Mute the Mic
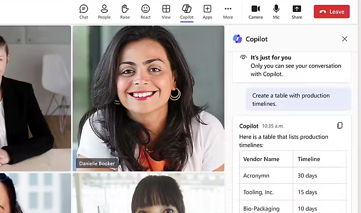Image resolution: width=361 pixels, height=213 pixels. [x=276, y=11]
